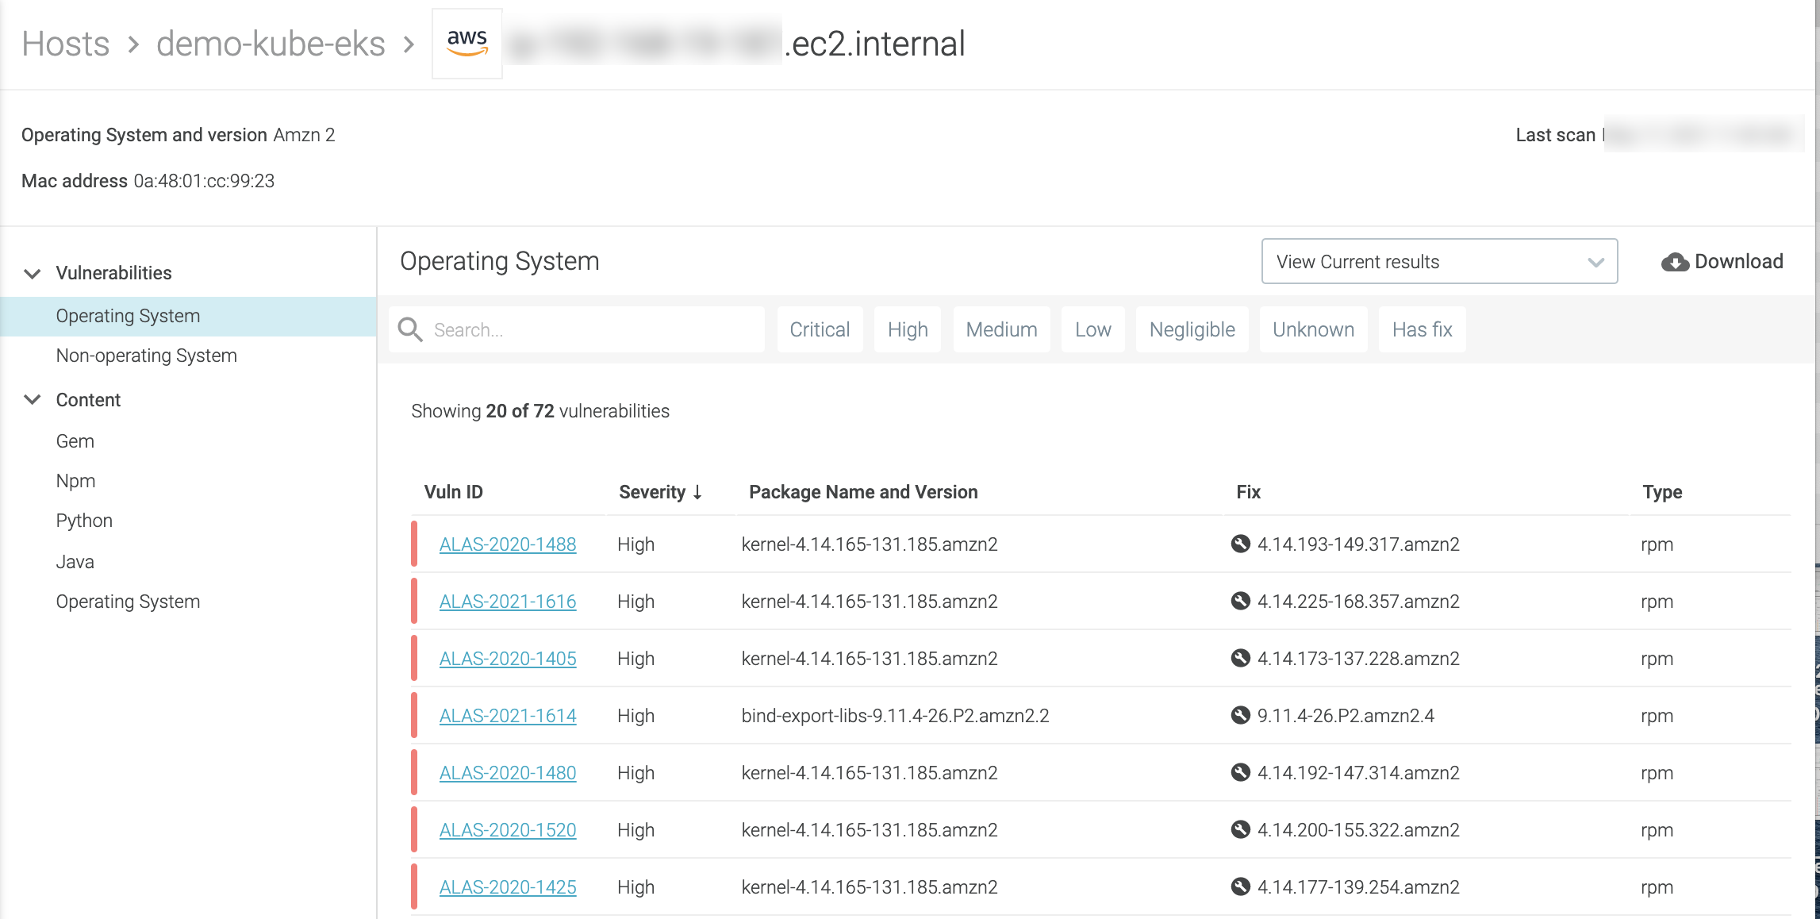The height and width of the screenshot is (919, 1820).
Task: Click 'Showing 20 of 72 vulnerabilities' text
Action: (539, 411)
